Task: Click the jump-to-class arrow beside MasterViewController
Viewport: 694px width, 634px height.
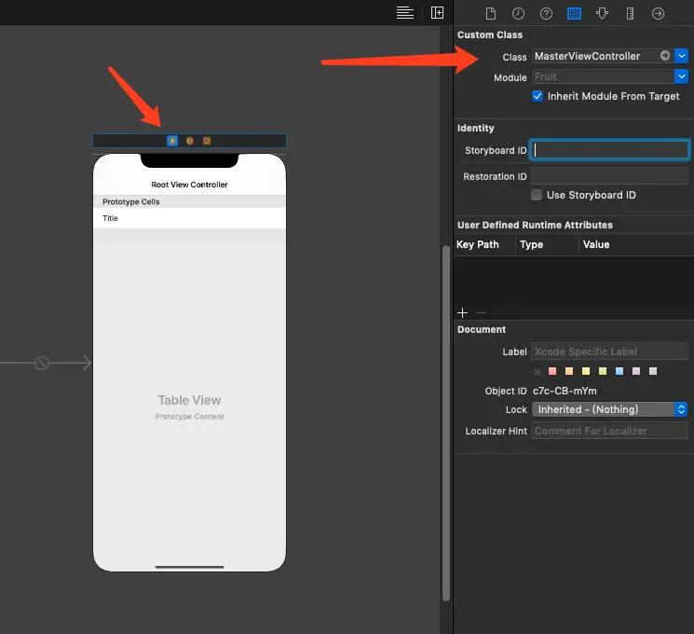Action: (x=665, y=55)
